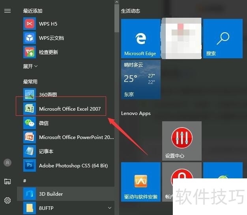Select the WPS H5 label

tap(48, 24)
